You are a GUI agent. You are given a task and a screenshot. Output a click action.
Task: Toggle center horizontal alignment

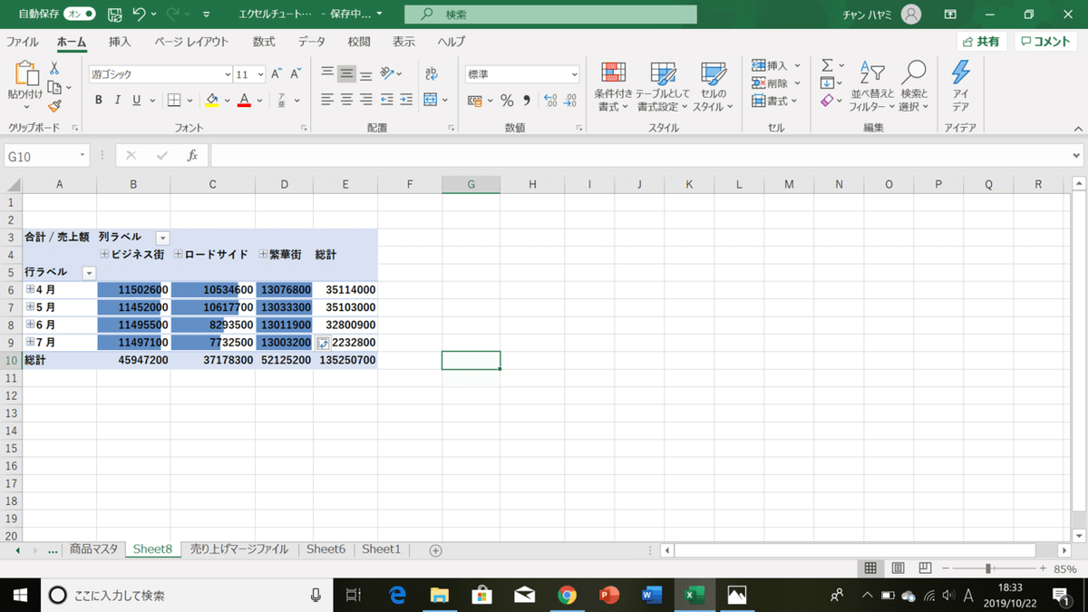346,100
